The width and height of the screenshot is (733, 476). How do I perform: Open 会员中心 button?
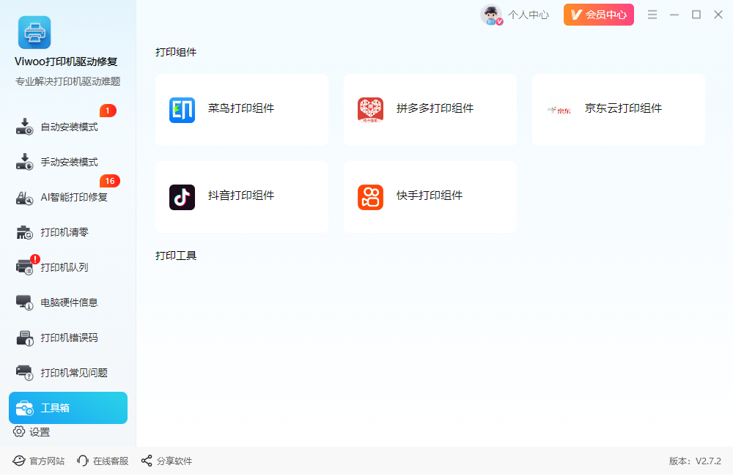[x=598, y=15]
